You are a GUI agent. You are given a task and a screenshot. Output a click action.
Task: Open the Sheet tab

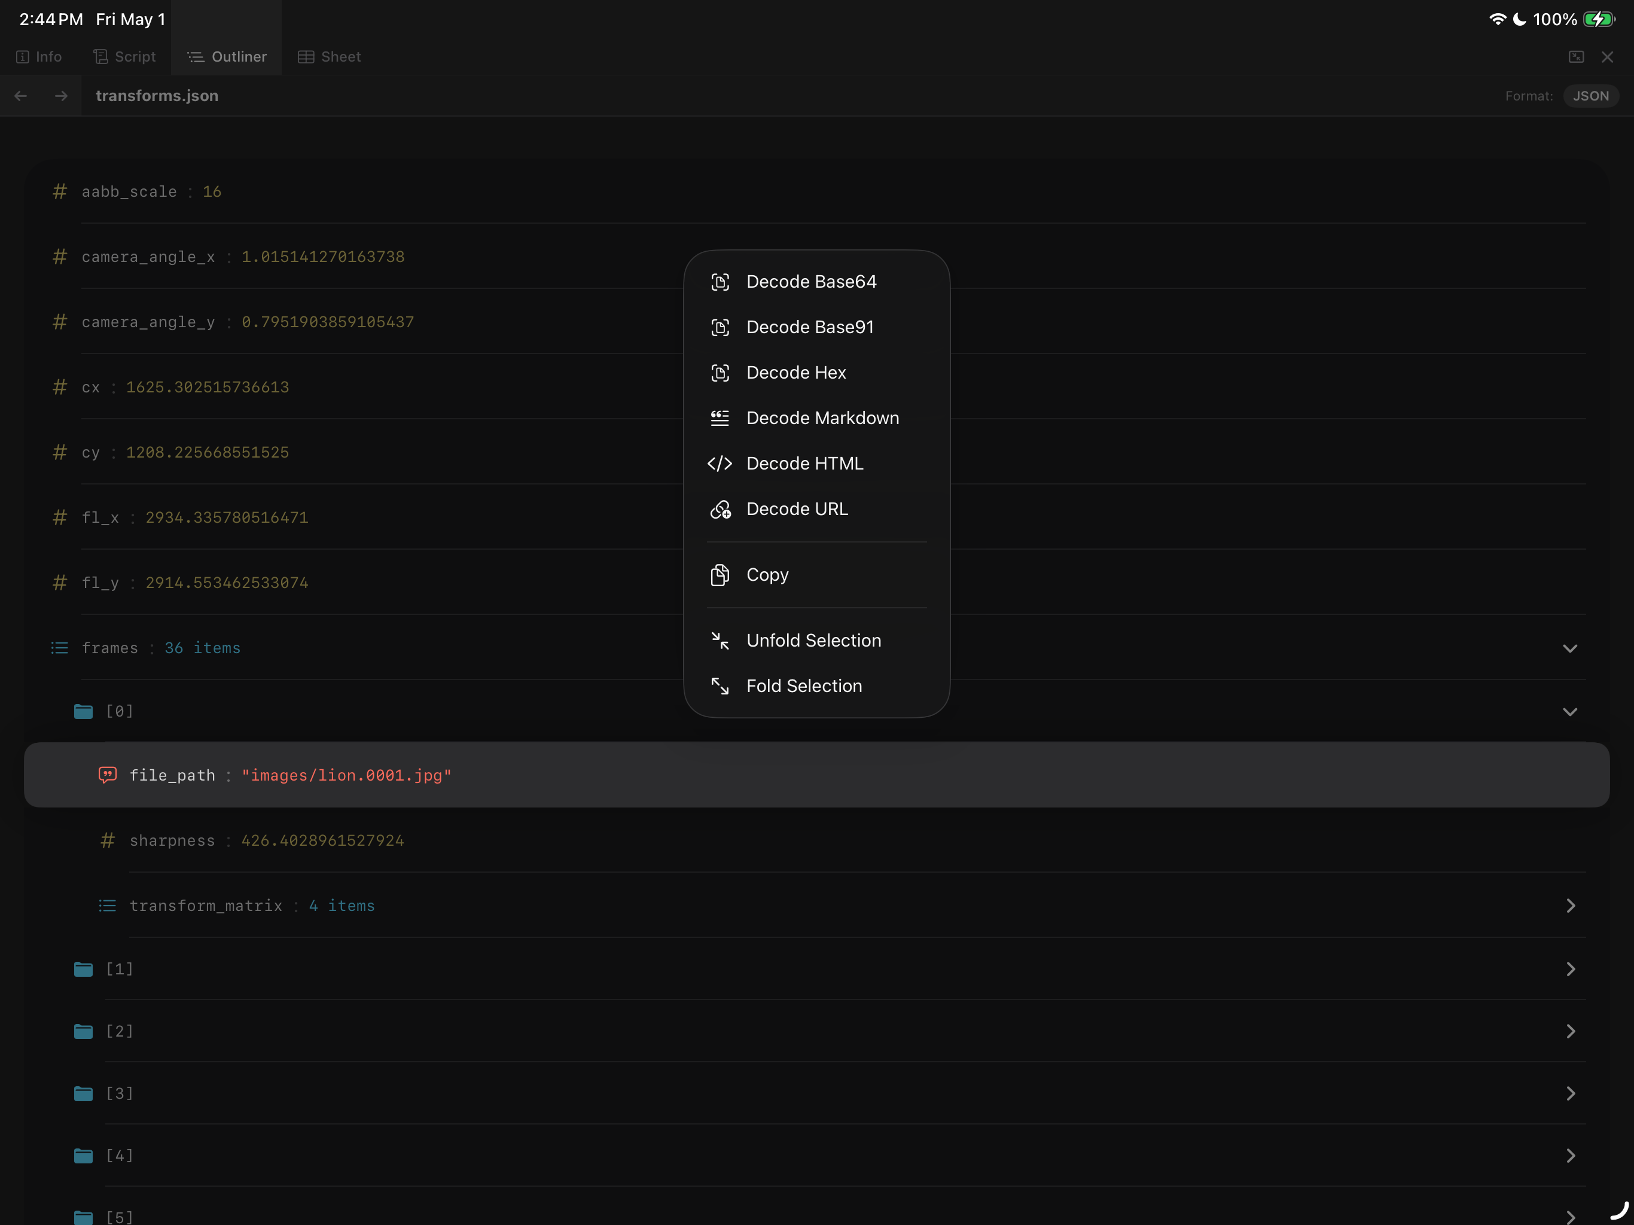point(330,57)
